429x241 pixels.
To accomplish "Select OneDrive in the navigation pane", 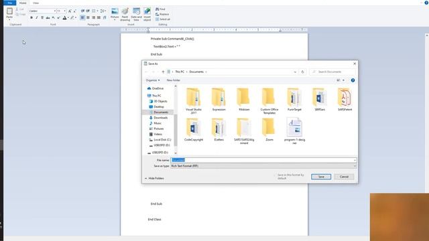I will (156, 88).
